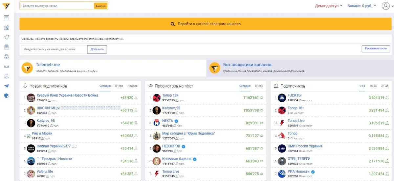The width and height of the screenshot is (394, 181).
Task: Focus the channel search link input field
Action: pyautogui.click(x=54, y=50)
